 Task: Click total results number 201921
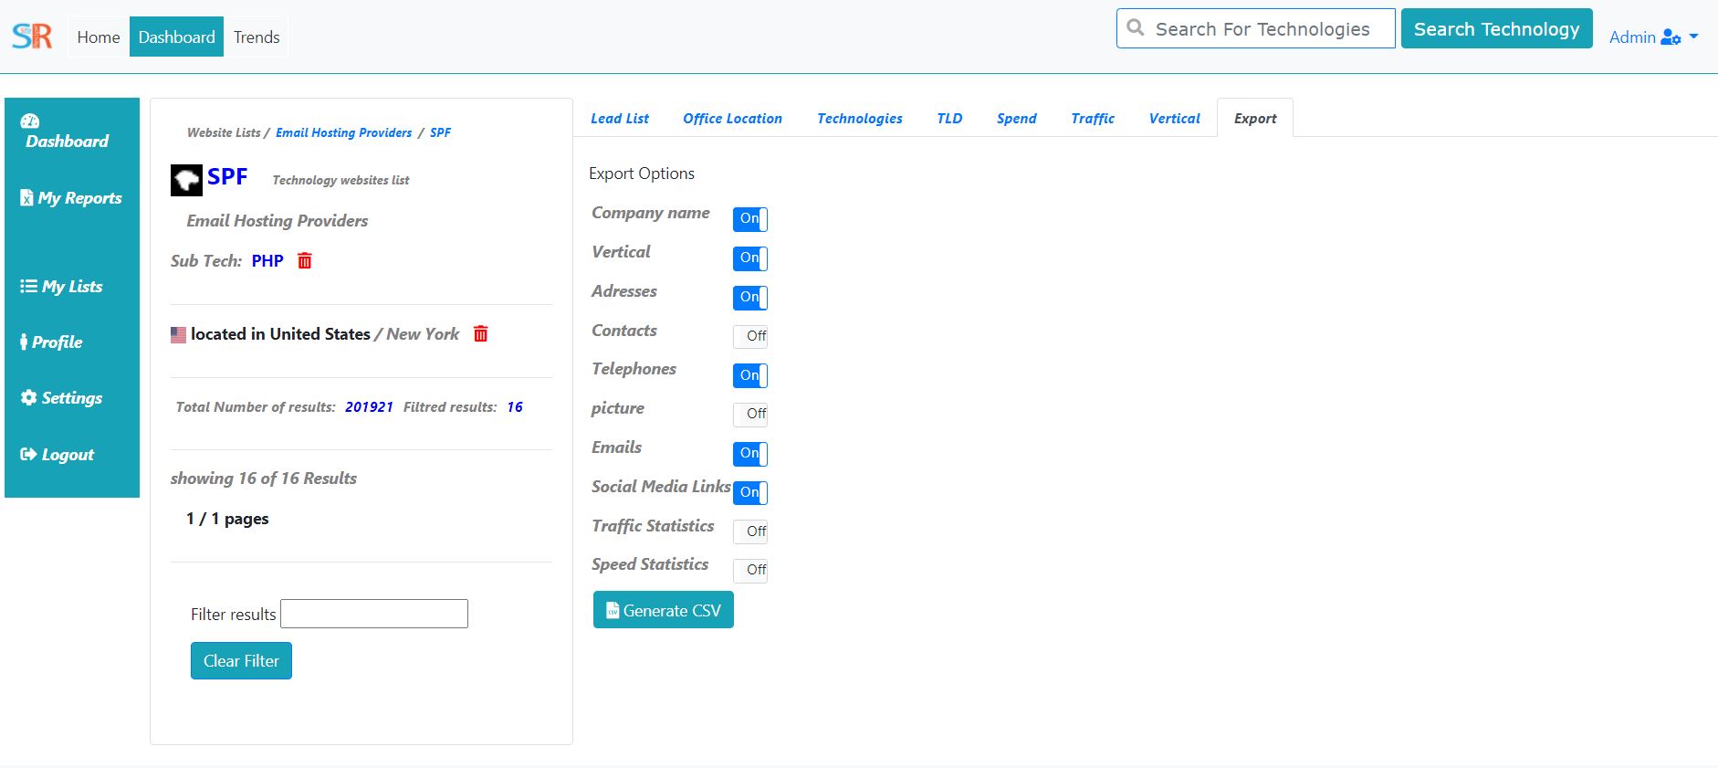pyautogui.click(x=369, y=407)
